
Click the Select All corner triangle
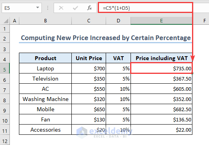(6, 21)
